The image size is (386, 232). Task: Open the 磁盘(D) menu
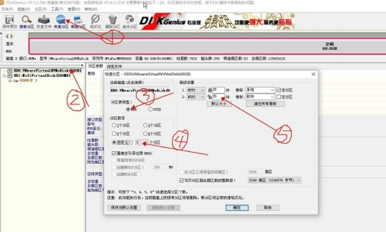coord(24,9)
